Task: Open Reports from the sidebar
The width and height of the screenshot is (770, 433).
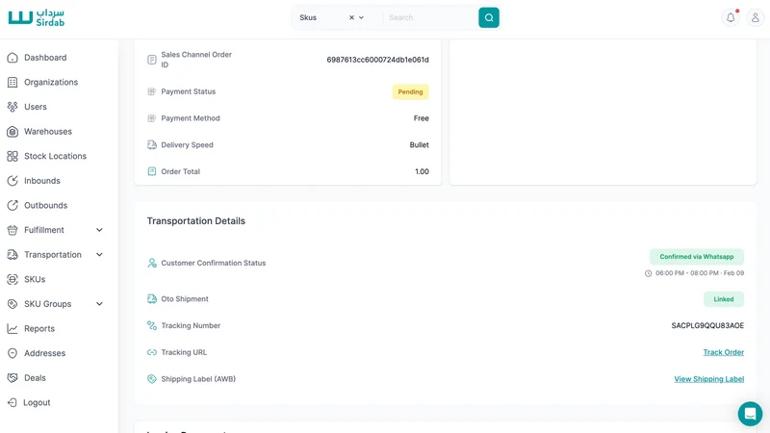Action: coord(39,328)
